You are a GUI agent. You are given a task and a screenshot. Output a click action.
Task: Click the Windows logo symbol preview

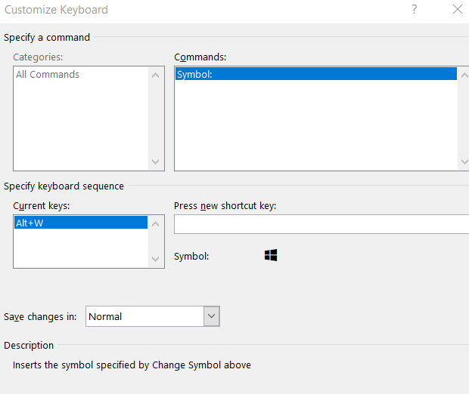271,255
